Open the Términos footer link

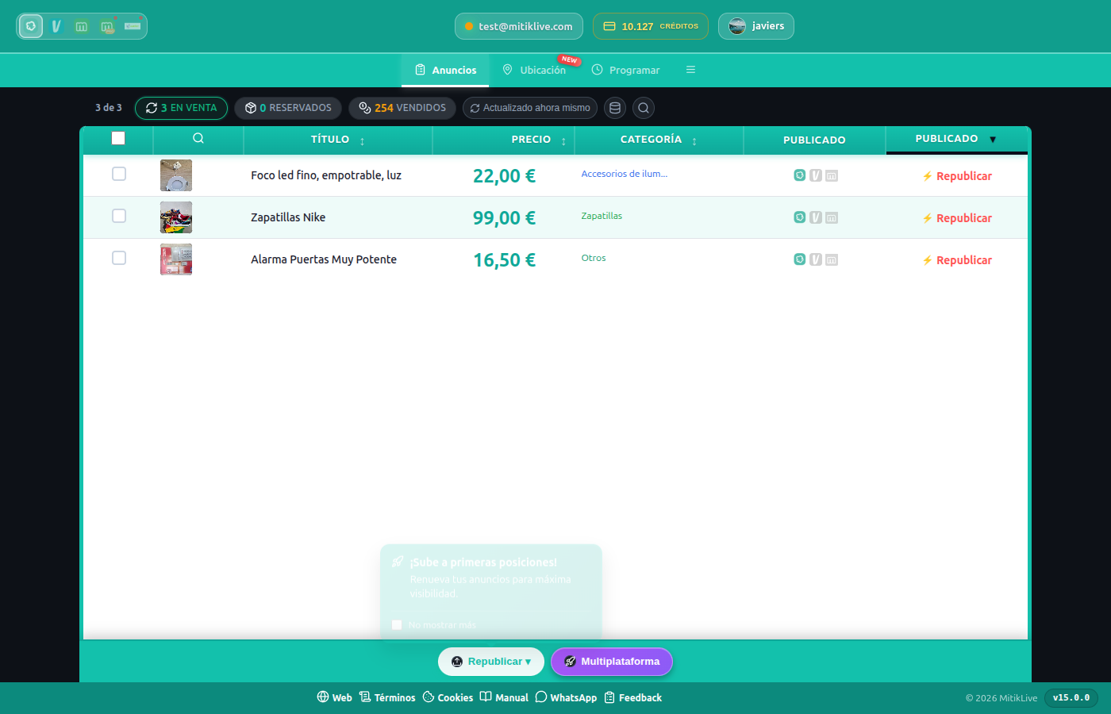387,697
